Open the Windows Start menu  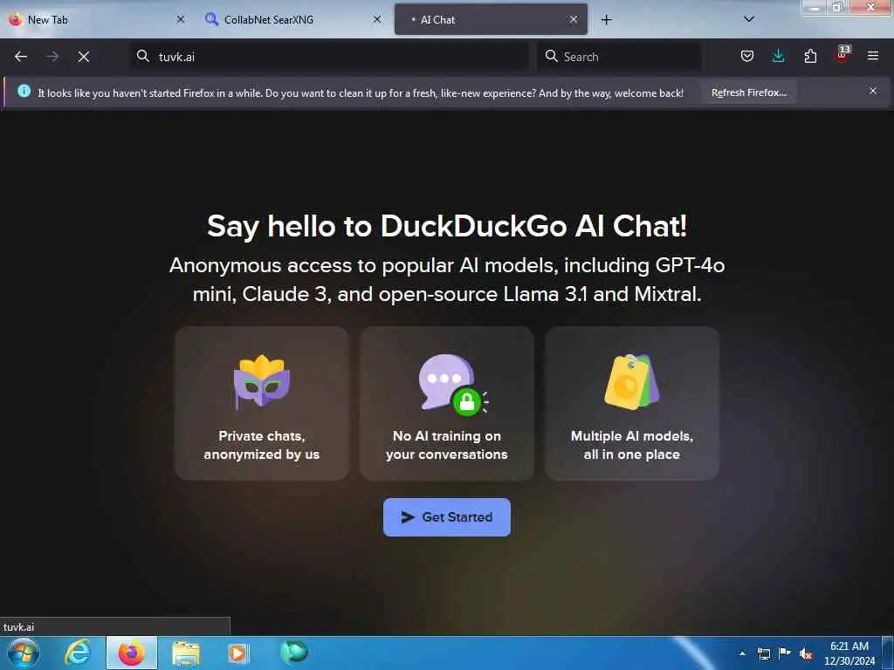pos(24,653)
